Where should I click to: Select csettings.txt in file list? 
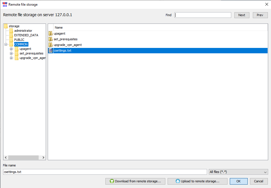tap(158, 50)
